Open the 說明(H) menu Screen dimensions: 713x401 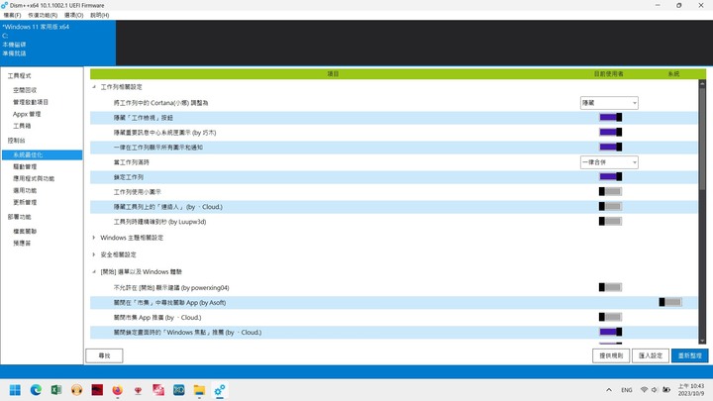pos(100,15)
